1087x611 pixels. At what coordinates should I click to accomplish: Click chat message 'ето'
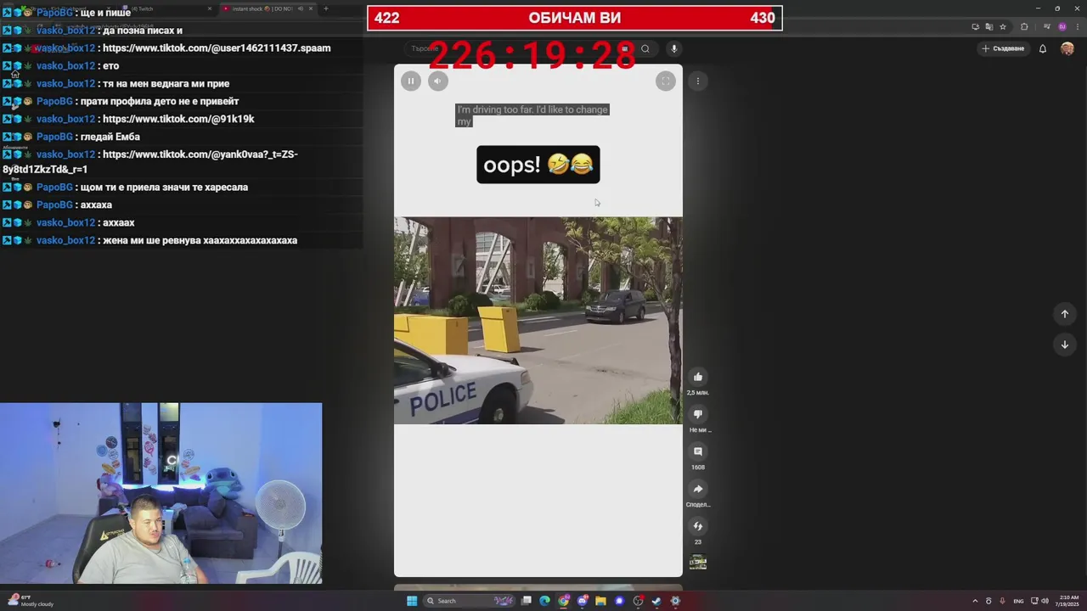[x=110, y=66]
